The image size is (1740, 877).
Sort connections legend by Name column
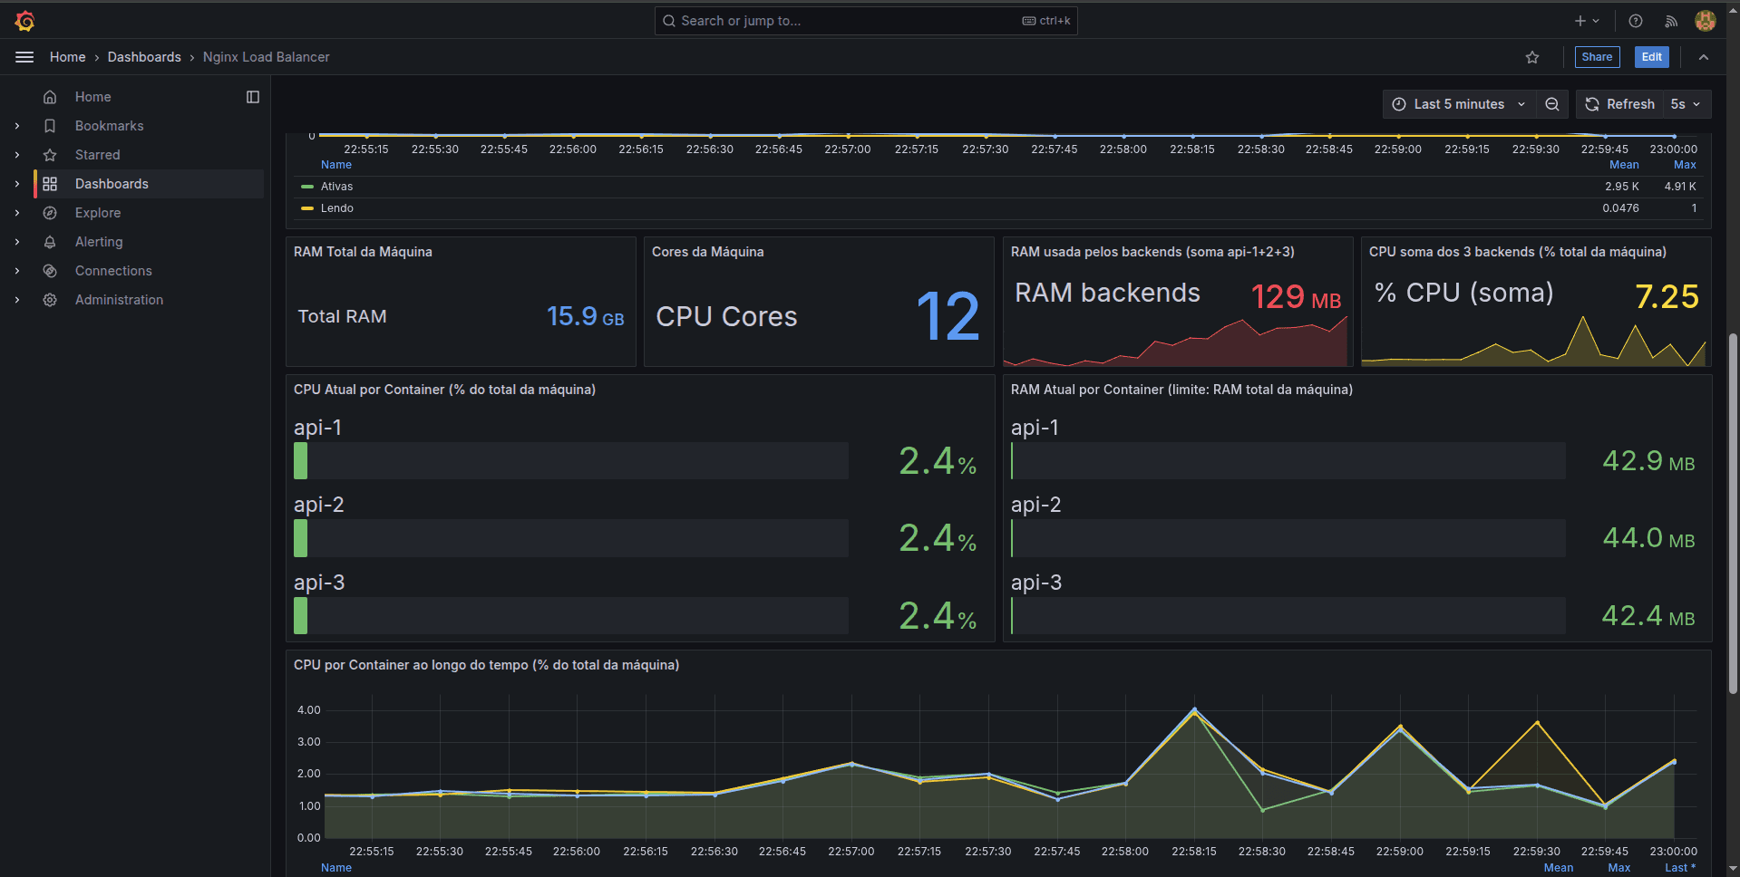pyautogui.click(x=336, y=165)
